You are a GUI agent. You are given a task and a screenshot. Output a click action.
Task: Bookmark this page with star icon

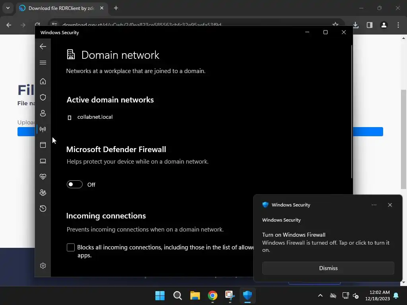(x=335, y=25)
